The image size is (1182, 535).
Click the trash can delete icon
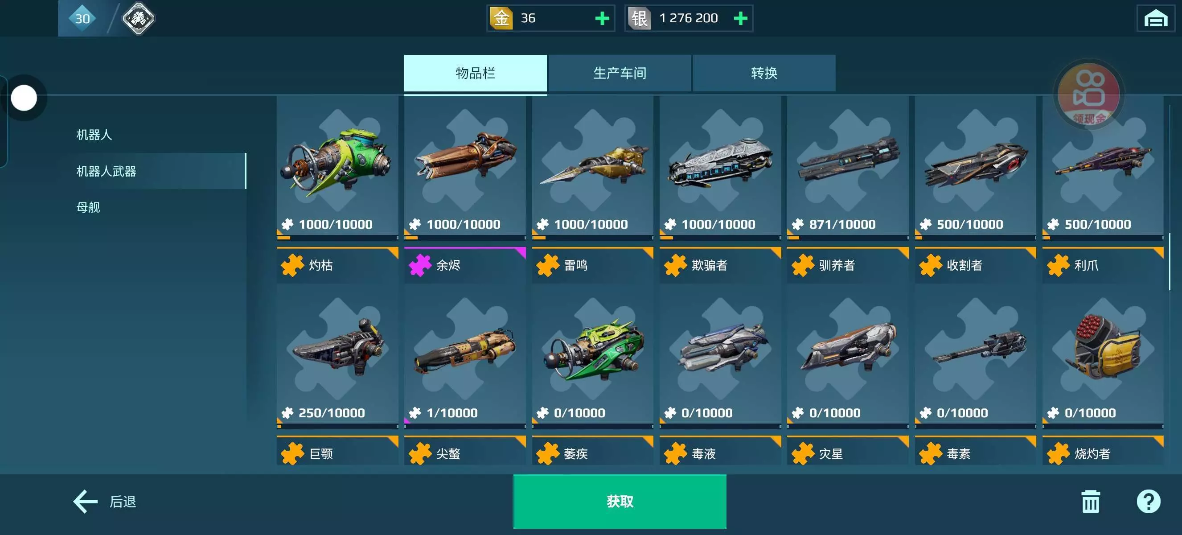pyautogui.click(x=1090, y=501)
